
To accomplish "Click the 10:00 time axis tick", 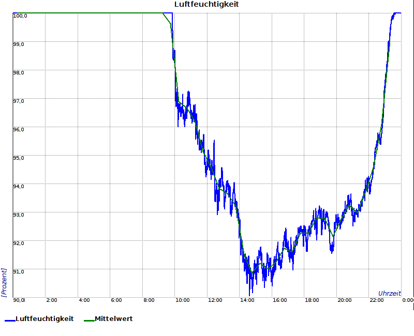I will pos(182,300).
